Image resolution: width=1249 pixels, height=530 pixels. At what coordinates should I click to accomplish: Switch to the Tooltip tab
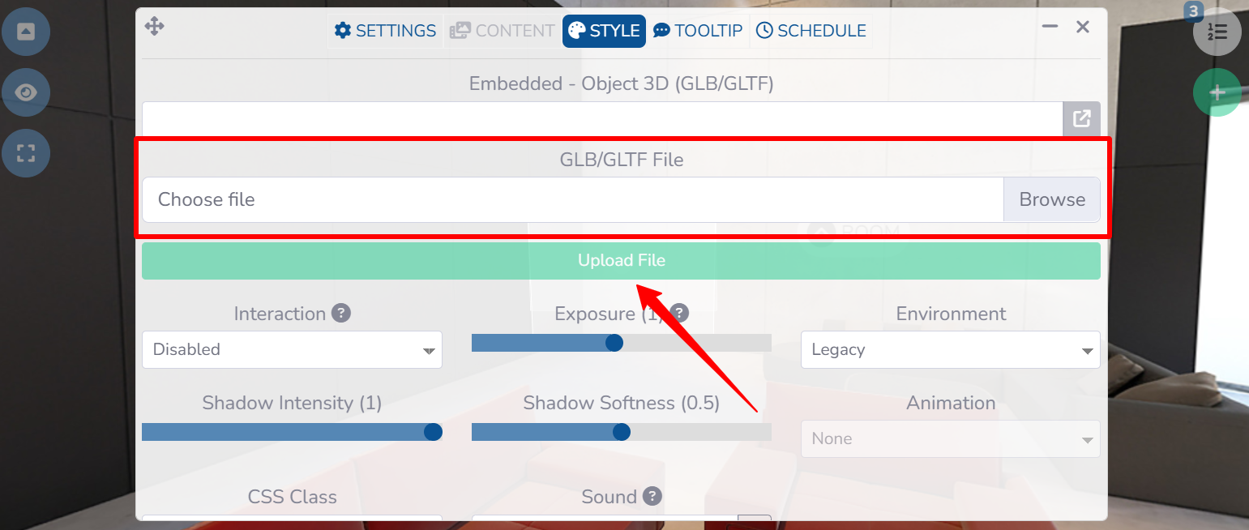click(x=698, y=31)
